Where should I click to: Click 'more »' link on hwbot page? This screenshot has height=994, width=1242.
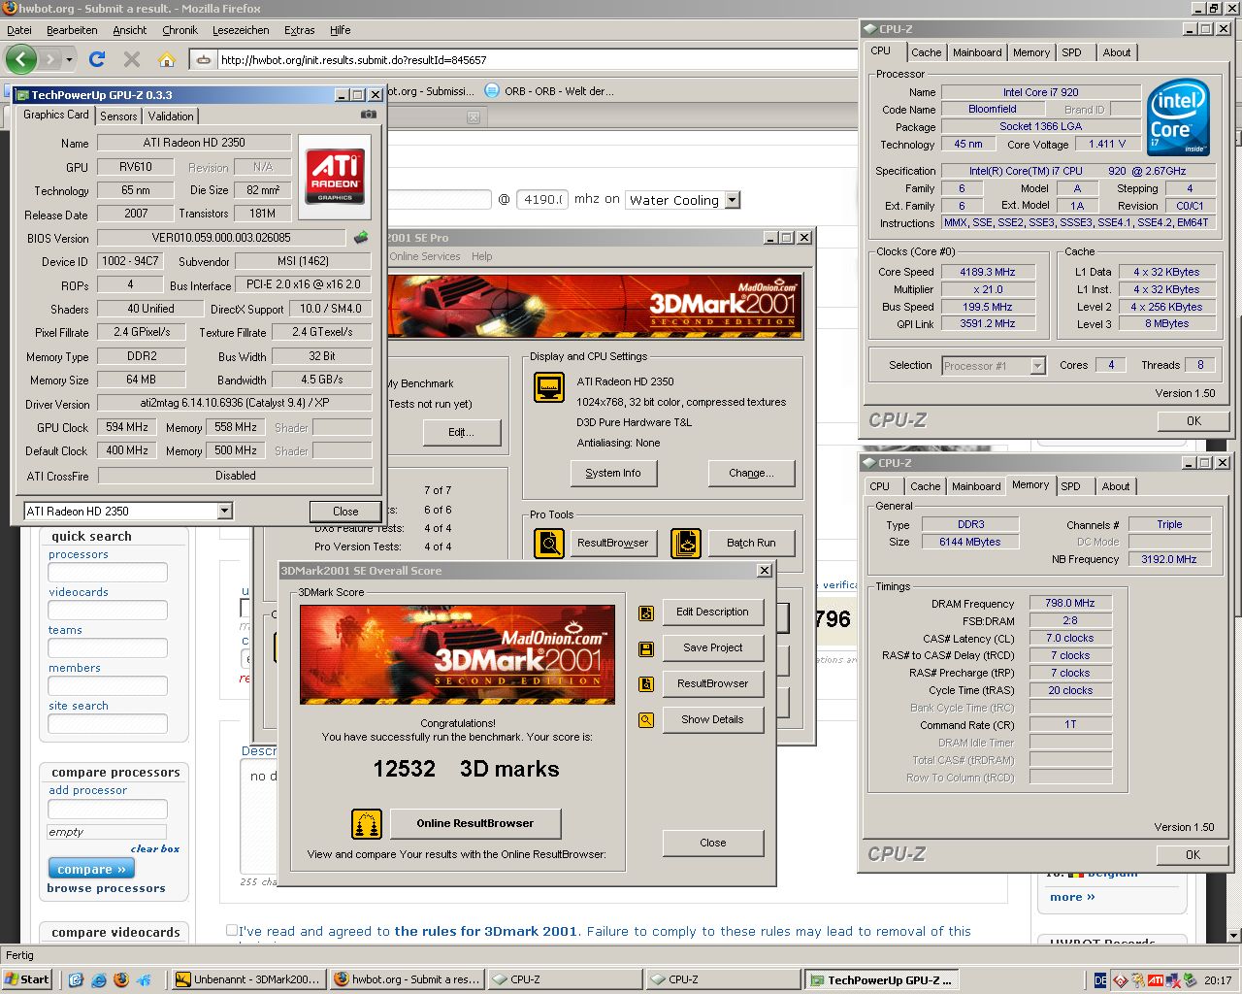(x=1072, y=897)
